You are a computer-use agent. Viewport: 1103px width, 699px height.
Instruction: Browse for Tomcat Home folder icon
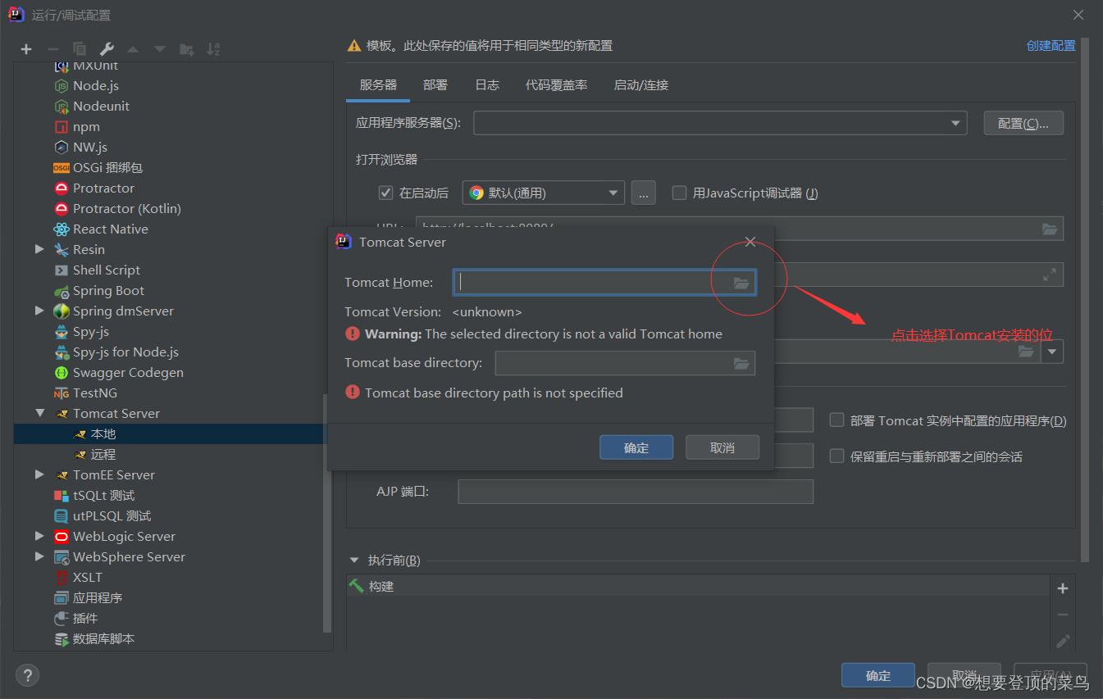pyautogui.click(x=741, y=283)
